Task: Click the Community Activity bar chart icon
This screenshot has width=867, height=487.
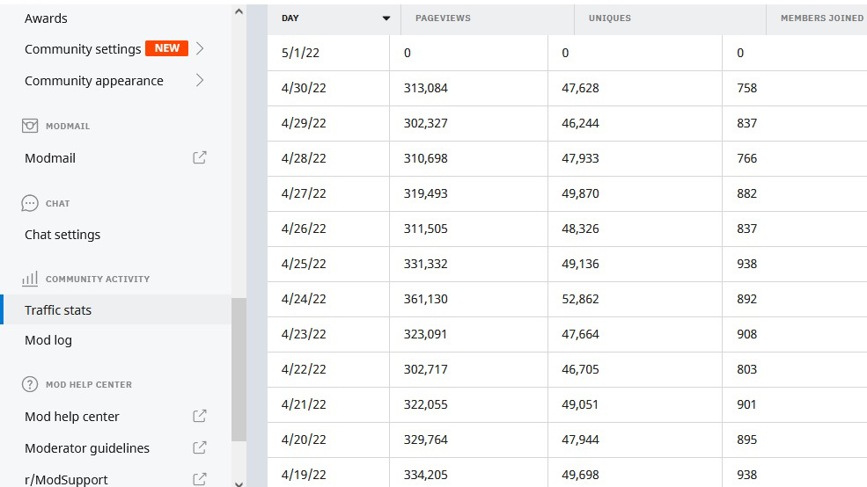Action: (x=30, y=279)
